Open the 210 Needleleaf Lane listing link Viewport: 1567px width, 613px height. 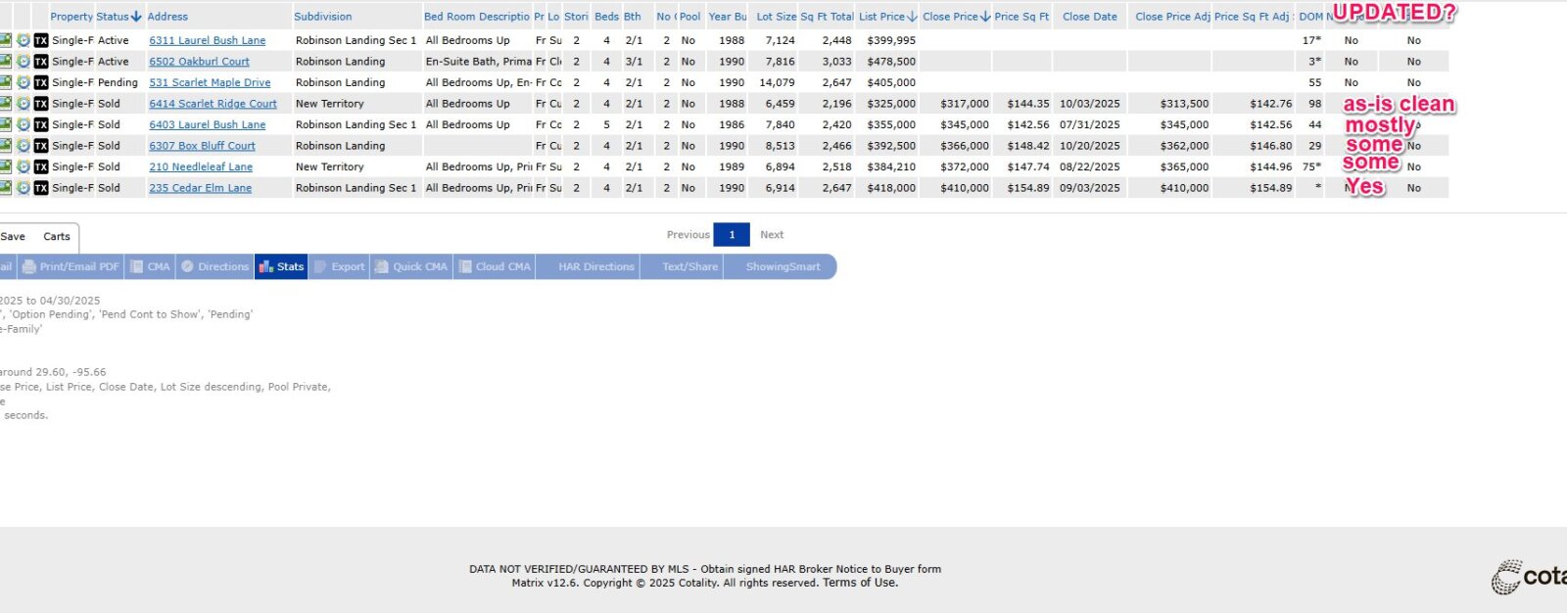click(x=201, y=167)
